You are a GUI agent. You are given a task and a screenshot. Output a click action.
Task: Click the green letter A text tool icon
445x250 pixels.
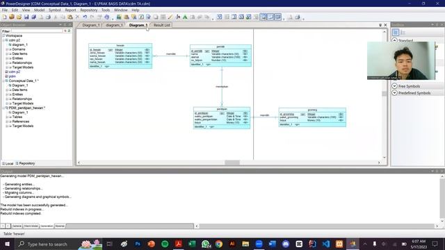[x=185, y=17]
